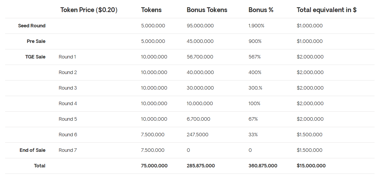Select the Seed Round row label
This screenshot has height=180, width=381.
pyautogui.click(x=32, y=26)
